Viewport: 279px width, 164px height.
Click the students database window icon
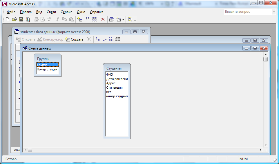point(17,32)
